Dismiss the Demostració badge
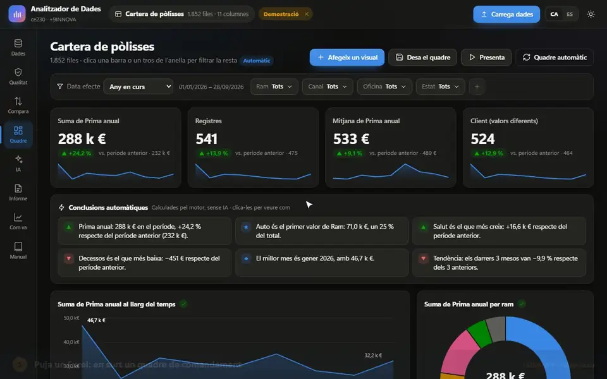Screen dimensions: 607x379 307,14
